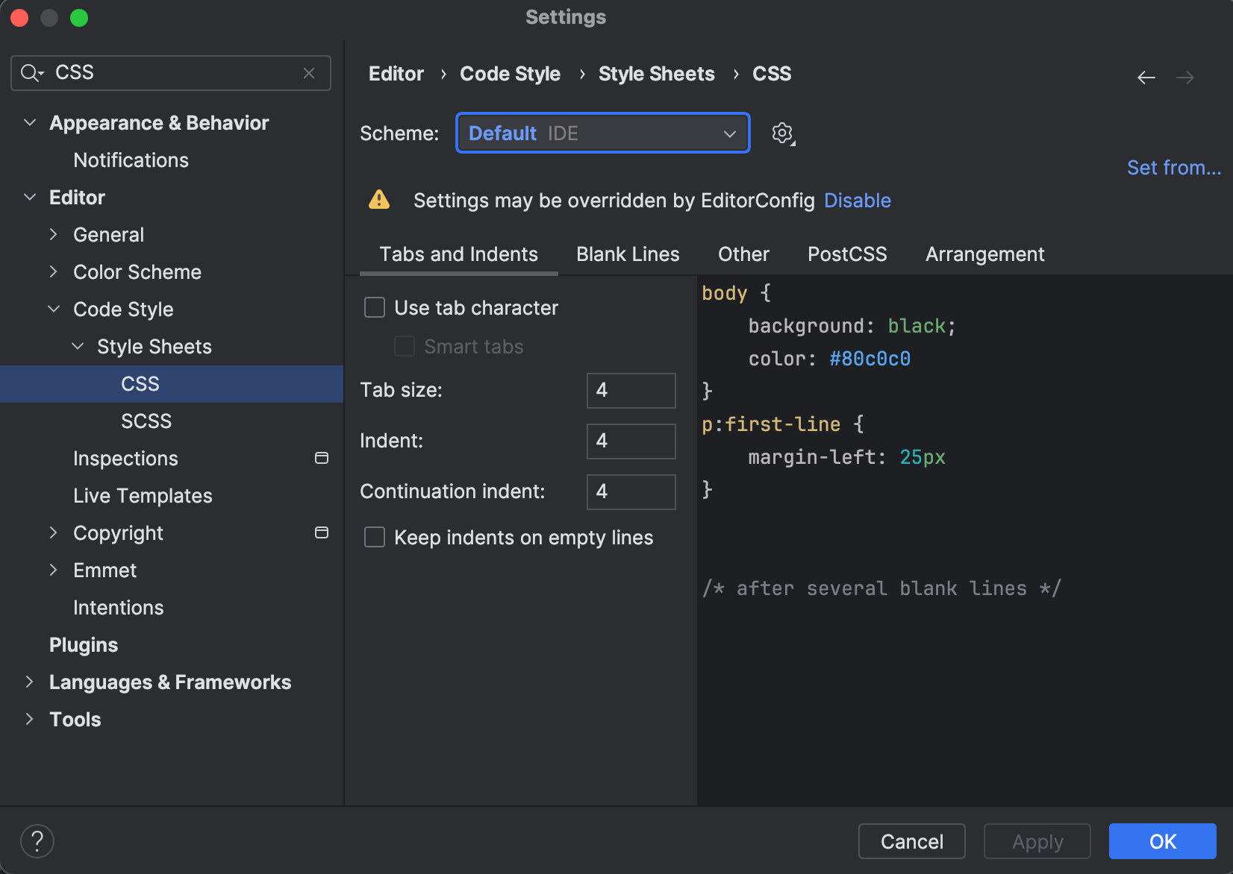This screenshot has width=1233, height=874.
Task: Expand Languages & Frameworks
Action: 29,682
